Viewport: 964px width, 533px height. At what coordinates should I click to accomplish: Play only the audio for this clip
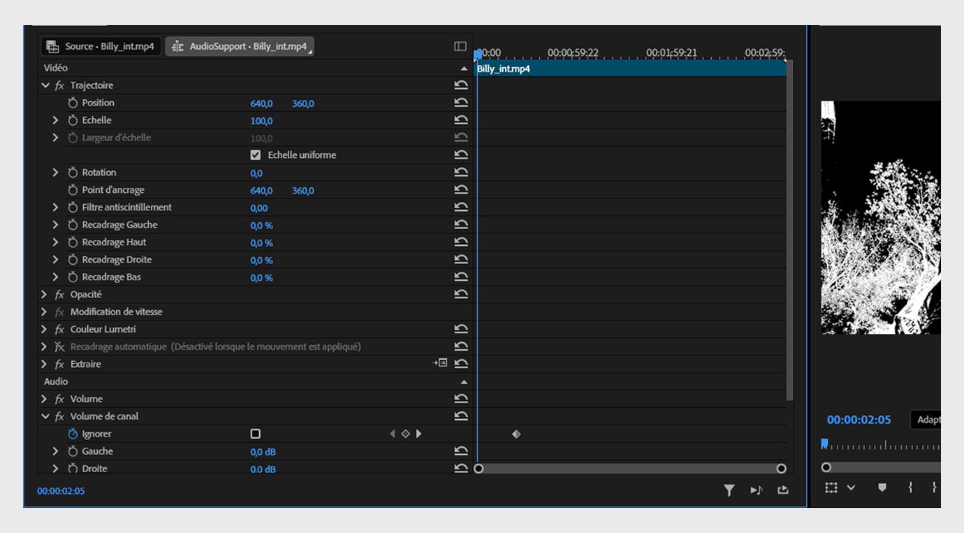[x=757, y=490]
